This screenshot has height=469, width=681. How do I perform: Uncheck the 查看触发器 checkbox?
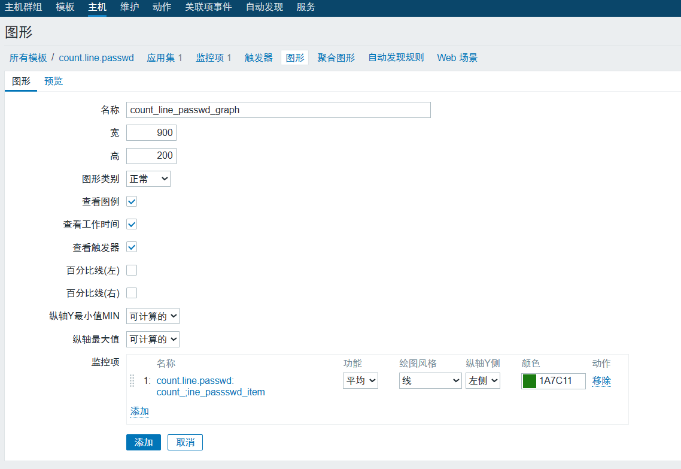tap(132, 247)
